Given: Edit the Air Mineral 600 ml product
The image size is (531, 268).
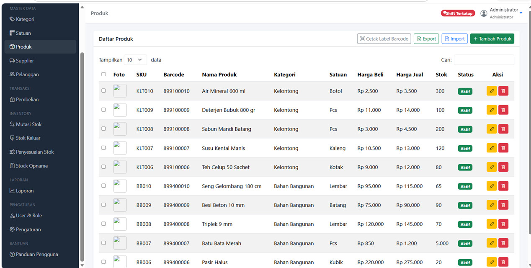Looking at the screenshot, I should point(492,91).
